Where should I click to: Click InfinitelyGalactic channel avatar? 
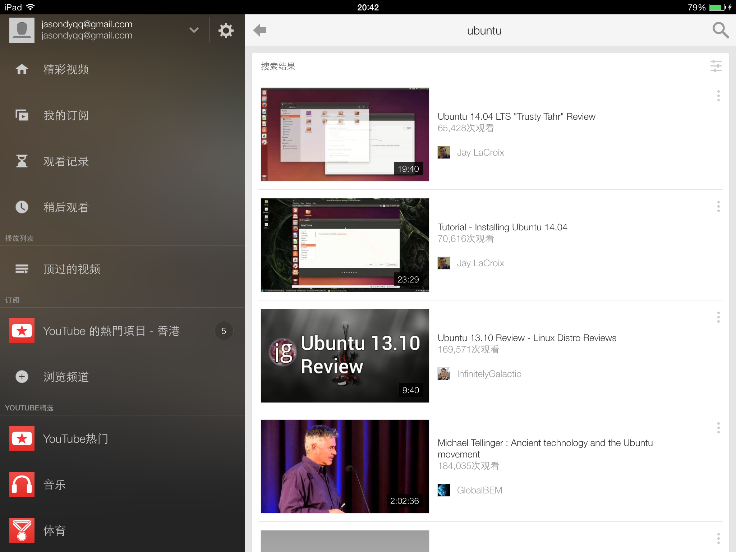(x=444, y=374)
